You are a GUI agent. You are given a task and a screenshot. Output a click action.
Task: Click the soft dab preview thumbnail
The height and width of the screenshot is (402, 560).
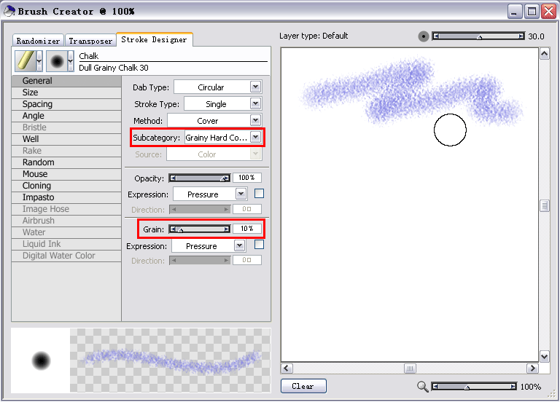(41, 360)
